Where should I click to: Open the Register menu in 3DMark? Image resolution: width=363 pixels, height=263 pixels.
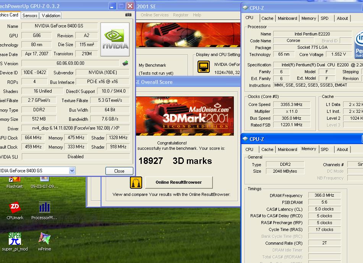pyautogui.click(x=181, y=15)
